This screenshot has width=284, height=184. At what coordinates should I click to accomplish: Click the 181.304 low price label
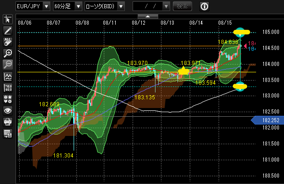[64, 156]
